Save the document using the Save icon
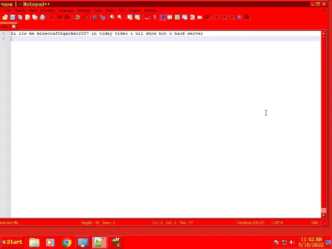 [x=13, y=18]
